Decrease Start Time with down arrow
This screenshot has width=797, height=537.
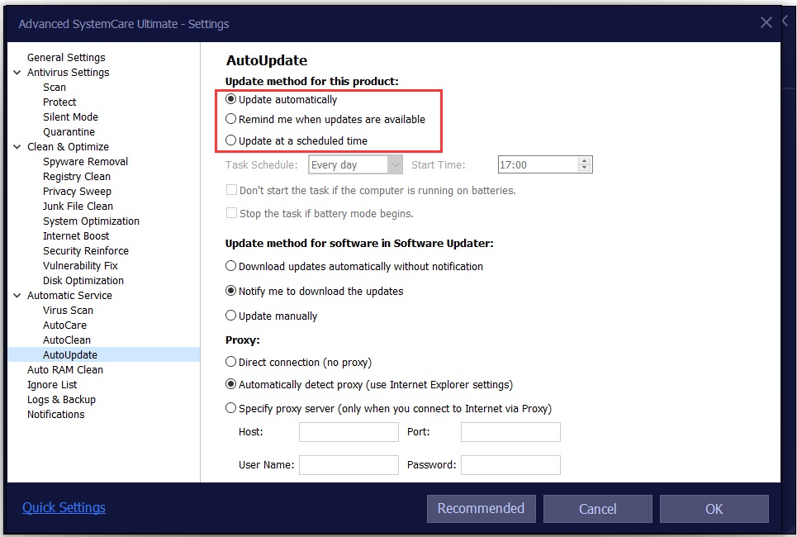(x=585, y=169)
